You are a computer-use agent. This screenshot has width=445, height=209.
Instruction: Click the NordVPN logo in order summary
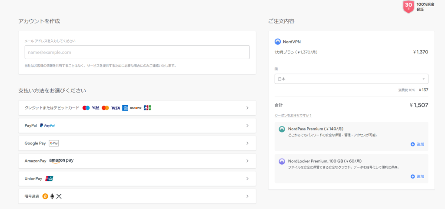278,42
